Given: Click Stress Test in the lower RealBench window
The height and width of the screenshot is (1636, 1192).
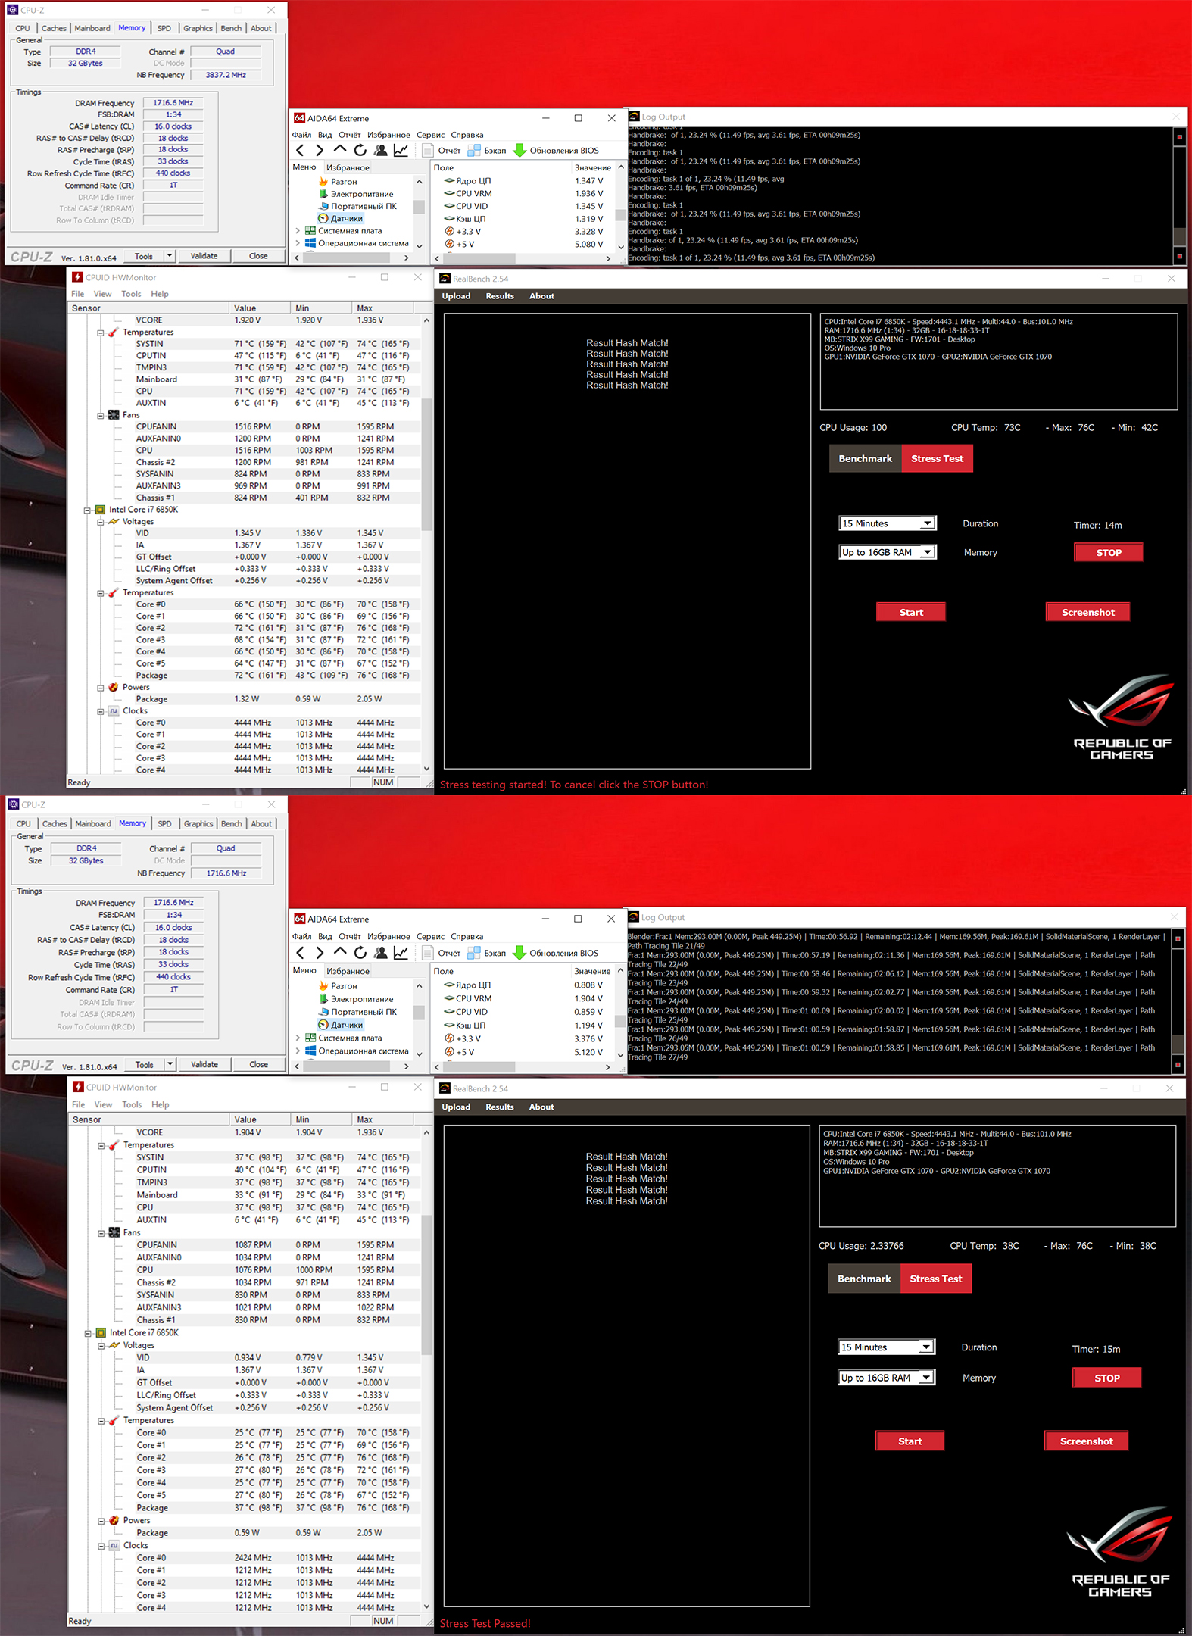Looking at the screenshot, I should click(936, 1279).
